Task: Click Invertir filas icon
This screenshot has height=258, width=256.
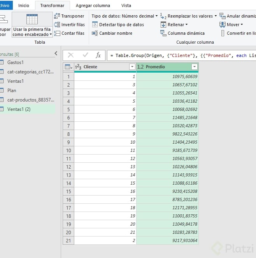Action: click(x=57, y=25)
